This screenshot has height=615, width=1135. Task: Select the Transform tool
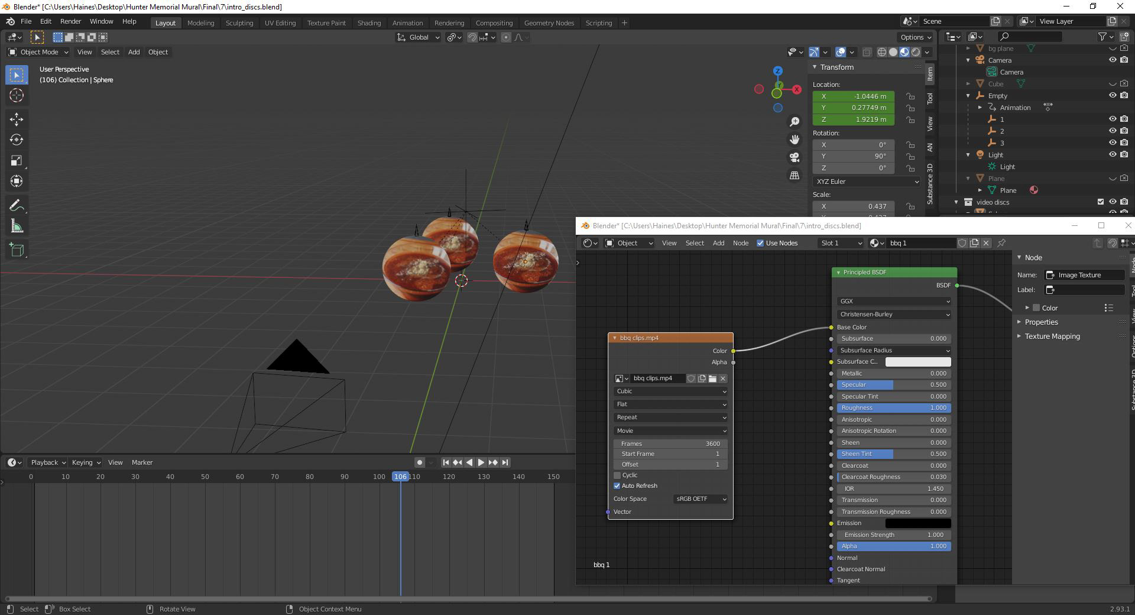coord(17,181)
